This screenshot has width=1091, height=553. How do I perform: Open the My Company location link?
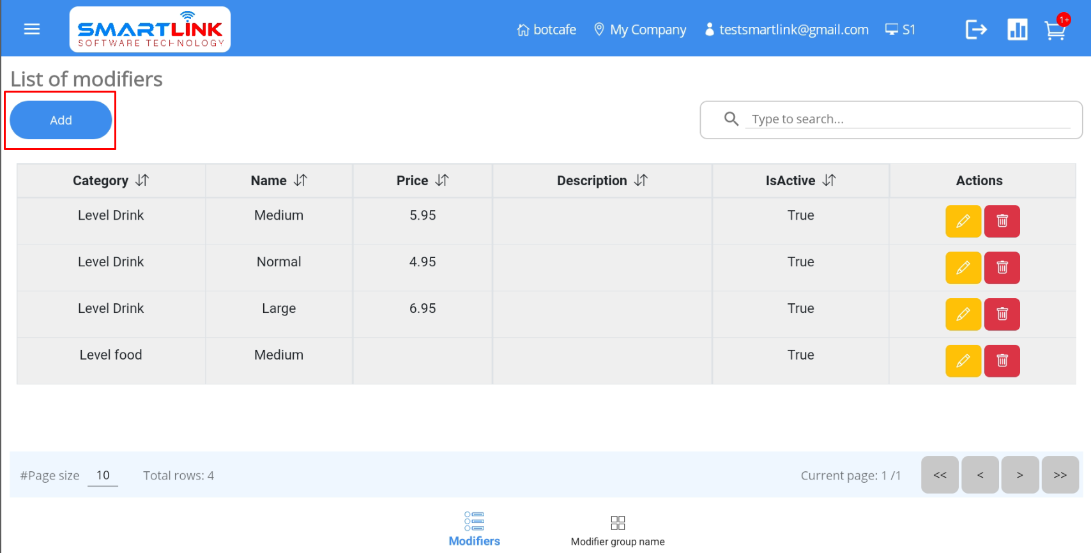[x=640, y=30]
